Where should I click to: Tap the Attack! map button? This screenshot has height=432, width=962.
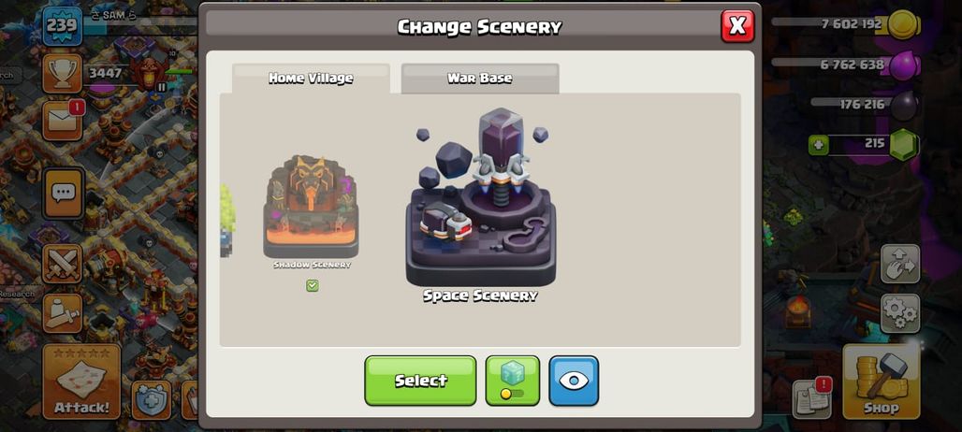81,382
